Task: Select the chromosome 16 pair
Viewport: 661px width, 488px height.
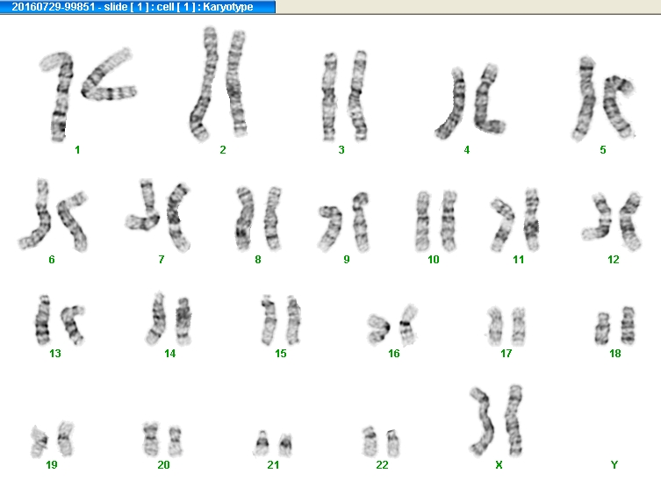Action: (x=392, y=325)
